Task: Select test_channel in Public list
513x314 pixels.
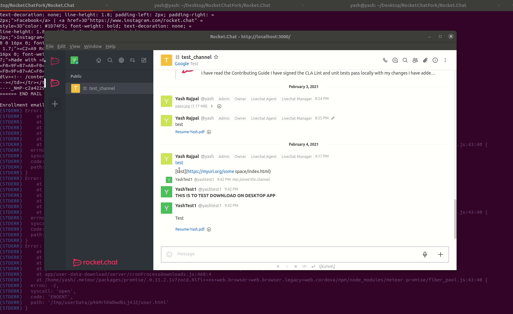Action: coord(109,88)
